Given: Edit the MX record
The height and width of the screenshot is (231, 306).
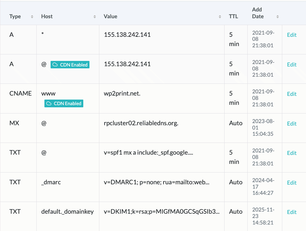Looking at the screenshot, I should click(x=292, y=123).
